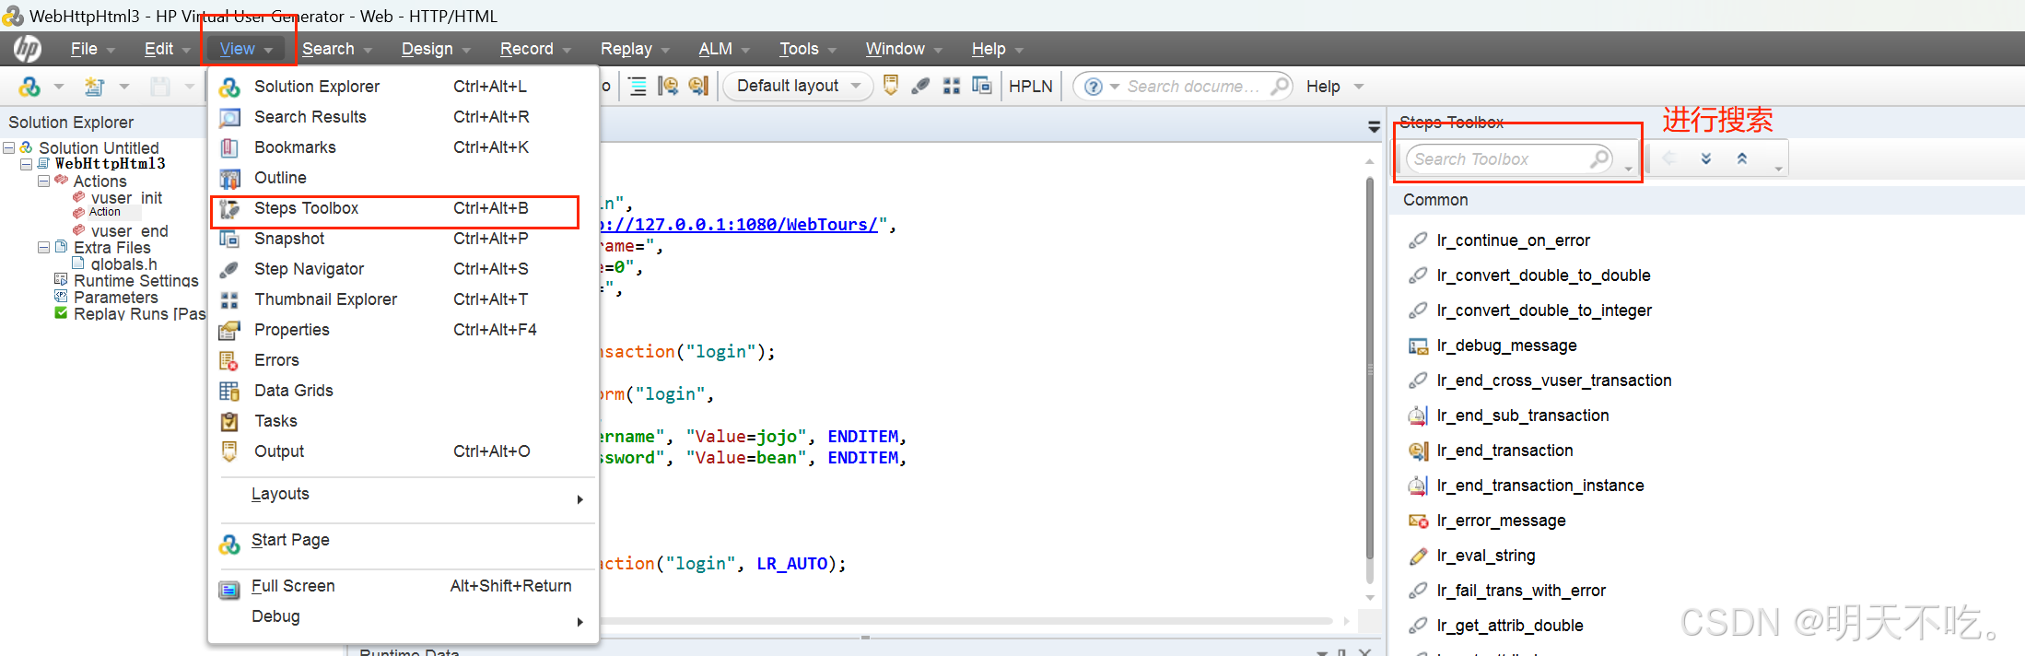Click the Step Navigator icon on the toolbar
This screenshot has width=2025, height=656.
[x=920, y=86]
